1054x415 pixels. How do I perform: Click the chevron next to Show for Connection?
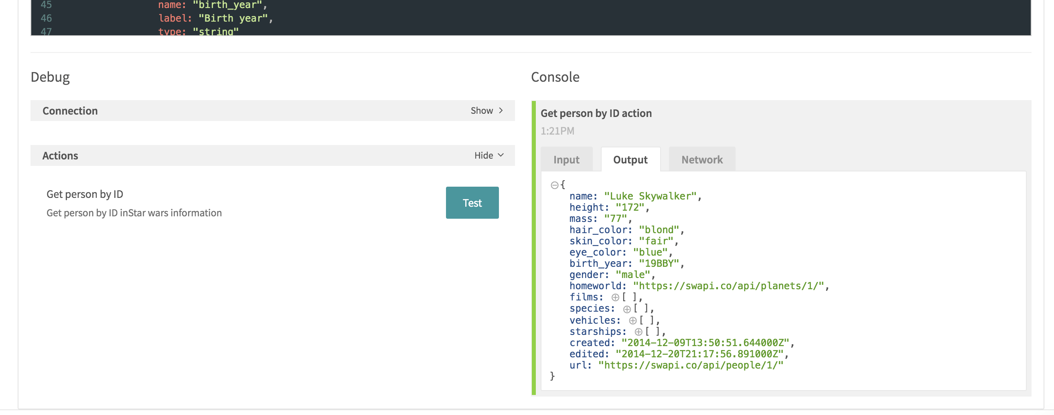pyautogui.click(x=500, y=110)
